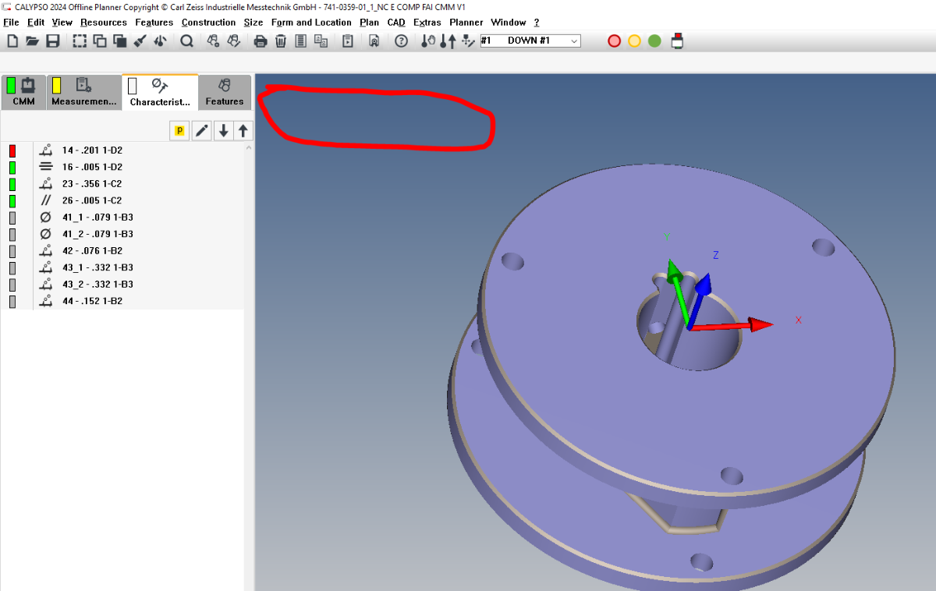Click the green traffic light indicator
Viewport: 936px width, 591px height.
pyautogui.click(x=654, y=41)
